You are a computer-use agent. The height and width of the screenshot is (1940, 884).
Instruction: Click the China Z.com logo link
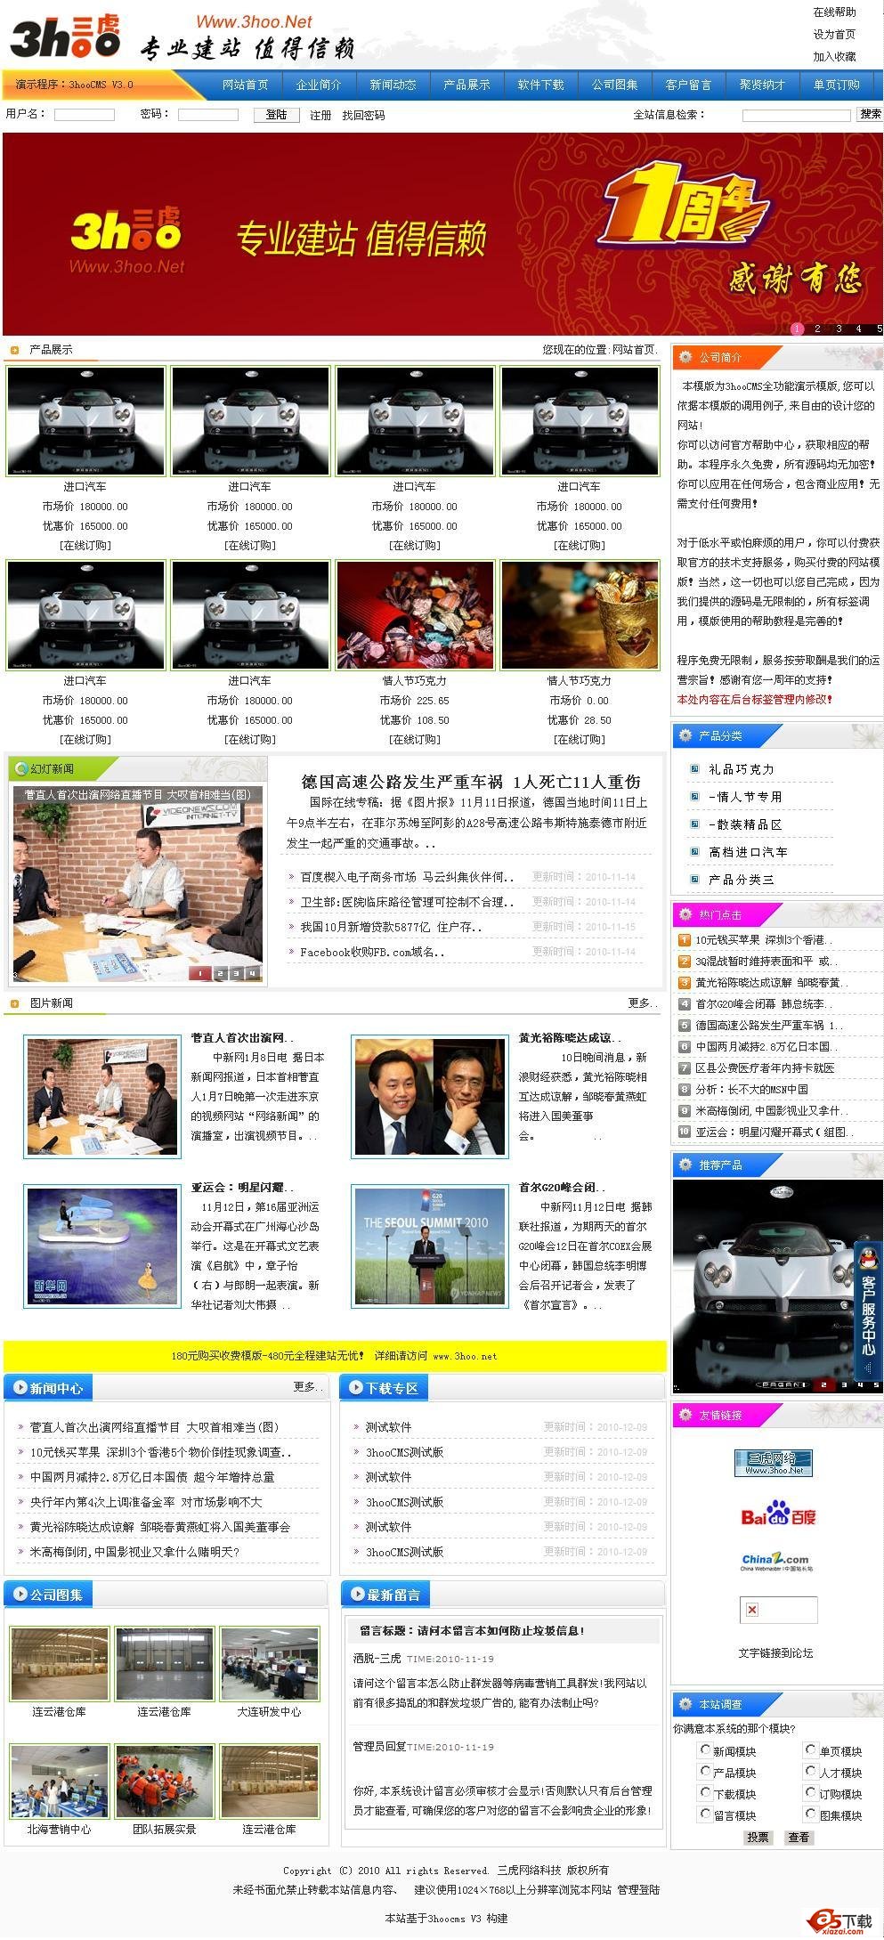point(775,1562)
